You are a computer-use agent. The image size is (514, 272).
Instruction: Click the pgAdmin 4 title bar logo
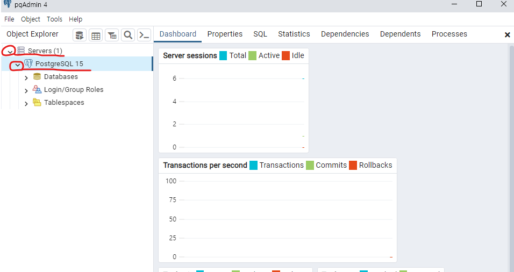click(8, 4)
